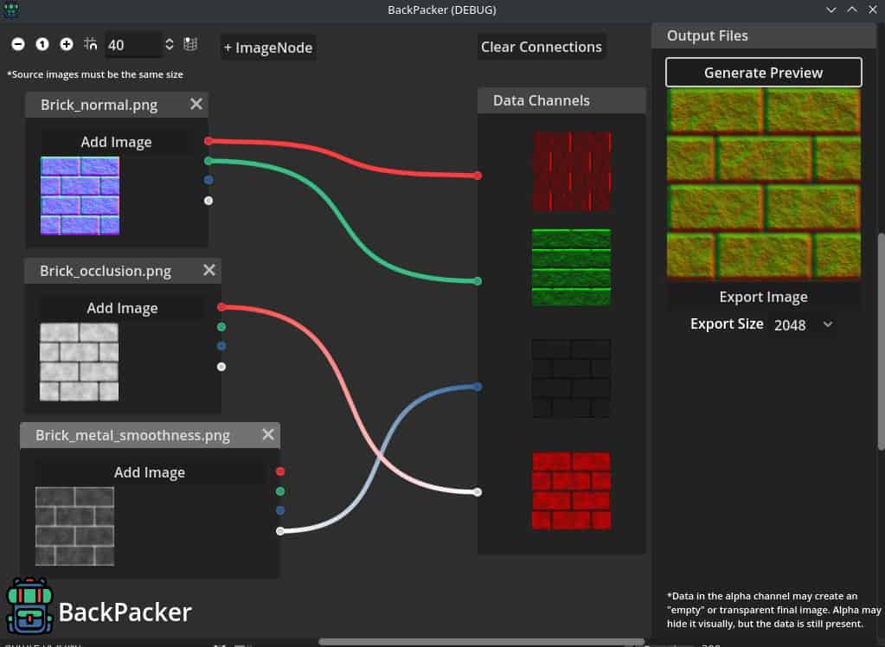The image size is (885, 647).
Task: Click the app icon in title bar
Action: pyautogui.click(x=10, y=9)
